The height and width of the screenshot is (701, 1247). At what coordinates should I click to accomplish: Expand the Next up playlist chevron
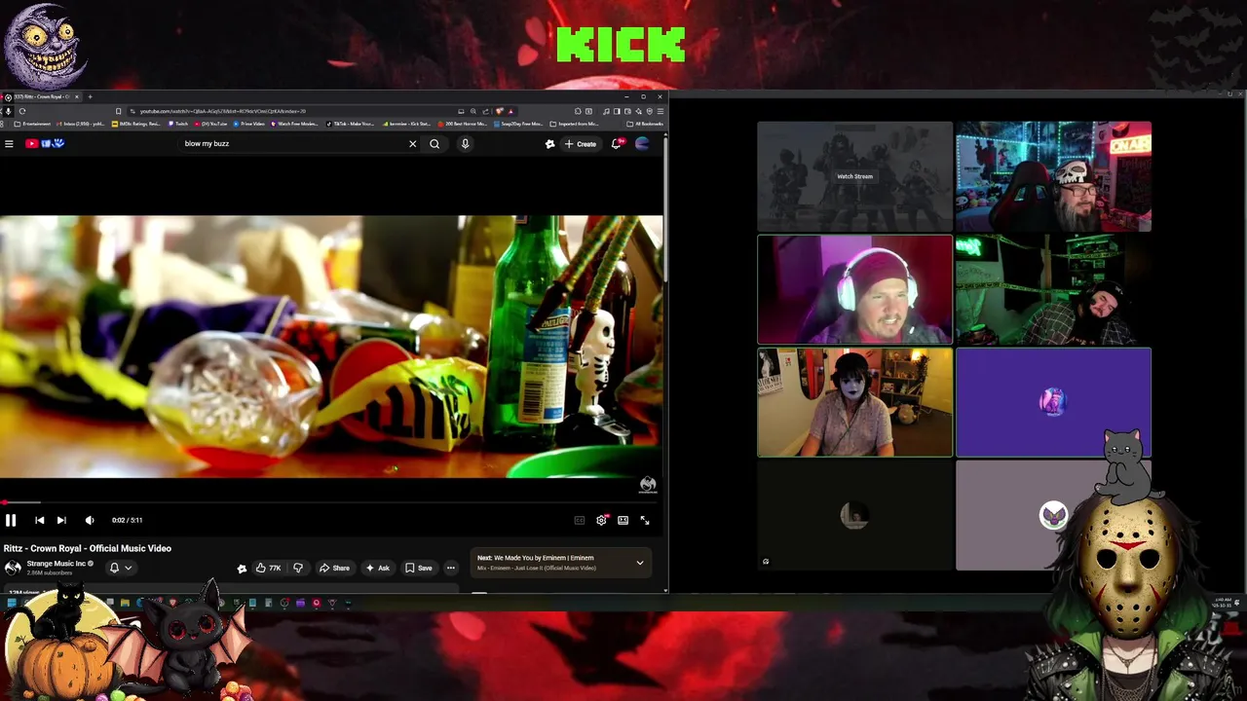pyautogui.click(x=640, y=563)
